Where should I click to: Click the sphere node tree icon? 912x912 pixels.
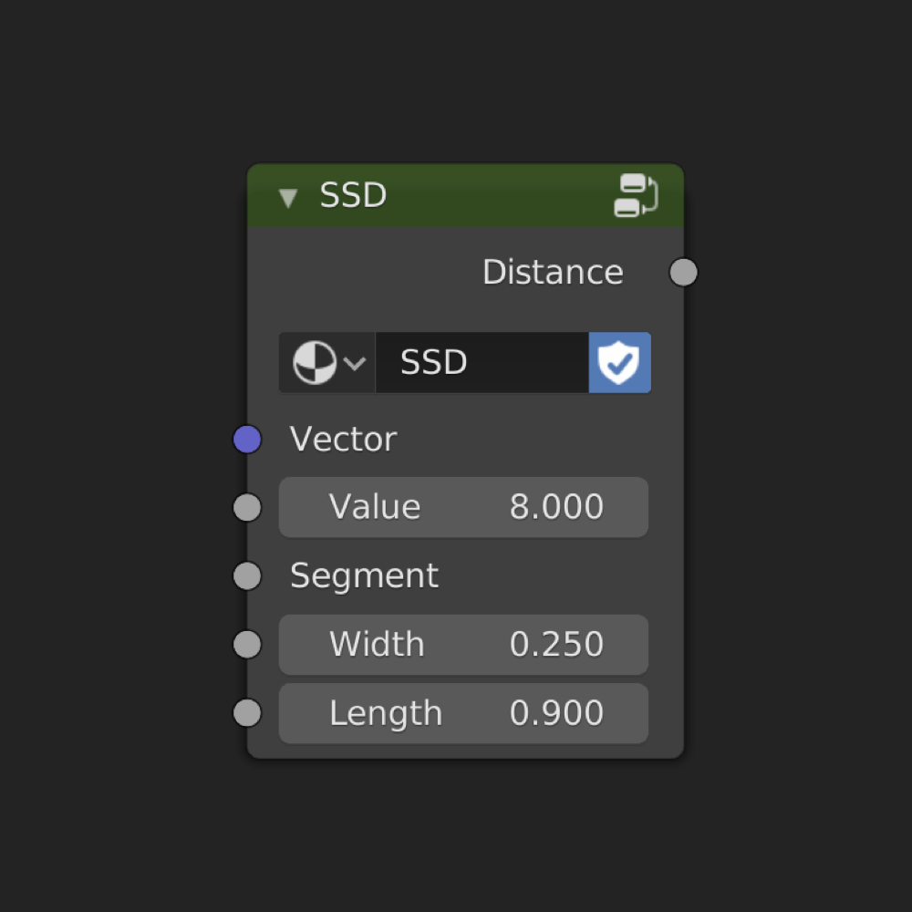[314, 363]
